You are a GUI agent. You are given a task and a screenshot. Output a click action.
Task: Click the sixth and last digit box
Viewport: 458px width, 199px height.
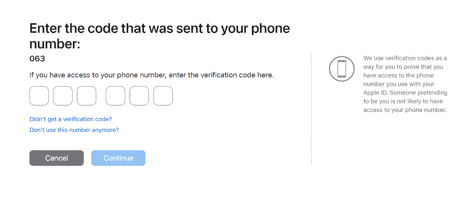[163, 96]
